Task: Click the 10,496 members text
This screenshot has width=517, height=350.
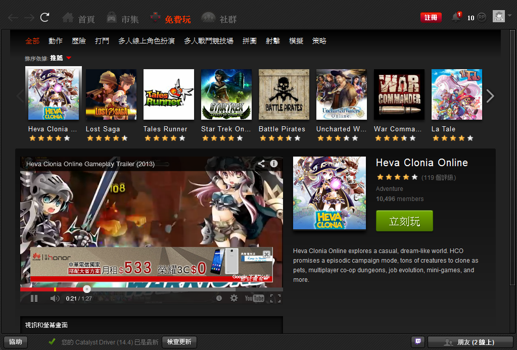Action: coord(400,198)
